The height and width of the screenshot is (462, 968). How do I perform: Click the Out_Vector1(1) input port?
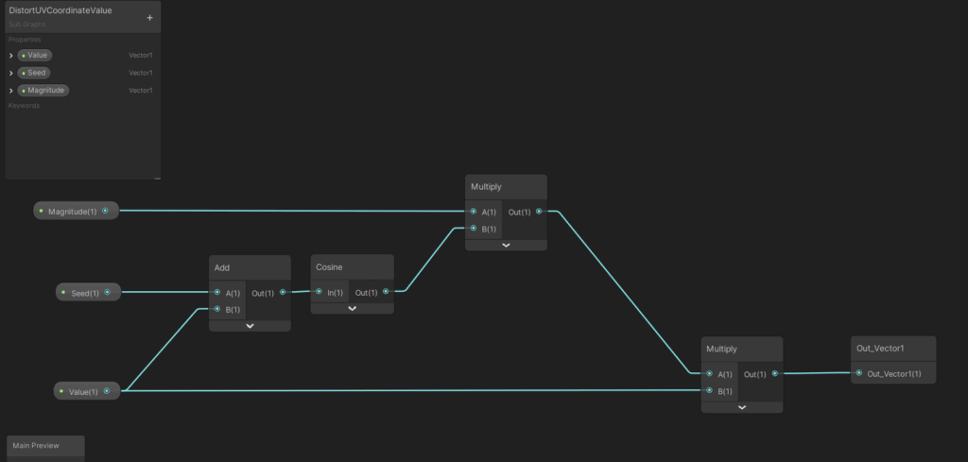tap(859, 373)
